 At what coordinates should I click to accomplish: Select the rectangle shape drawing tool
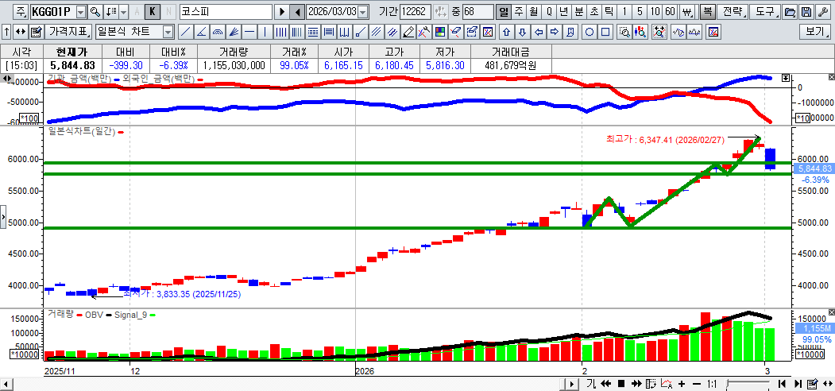pos(605,33)
